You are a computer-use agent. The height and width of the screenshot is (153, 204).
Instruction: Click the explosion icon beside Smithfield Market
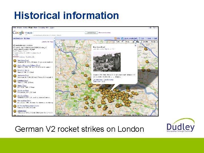15,71
